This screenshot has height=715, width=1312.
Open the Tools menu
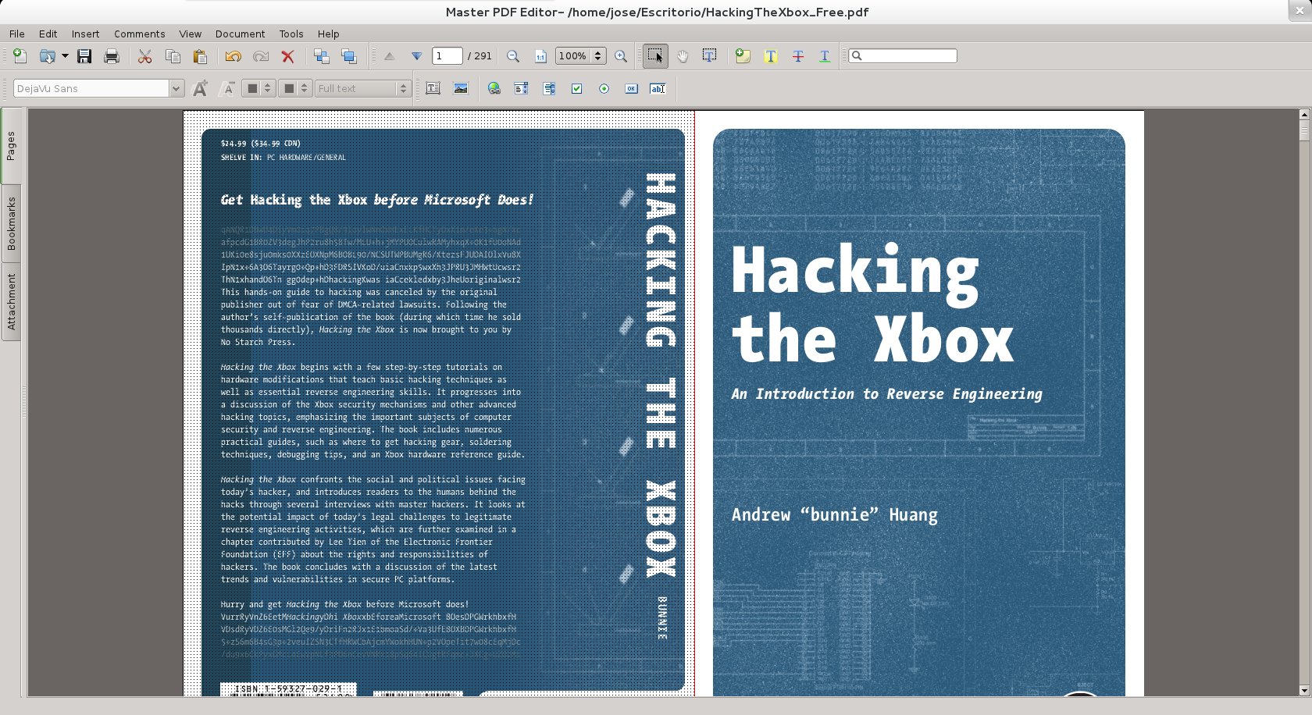(291, 34)
